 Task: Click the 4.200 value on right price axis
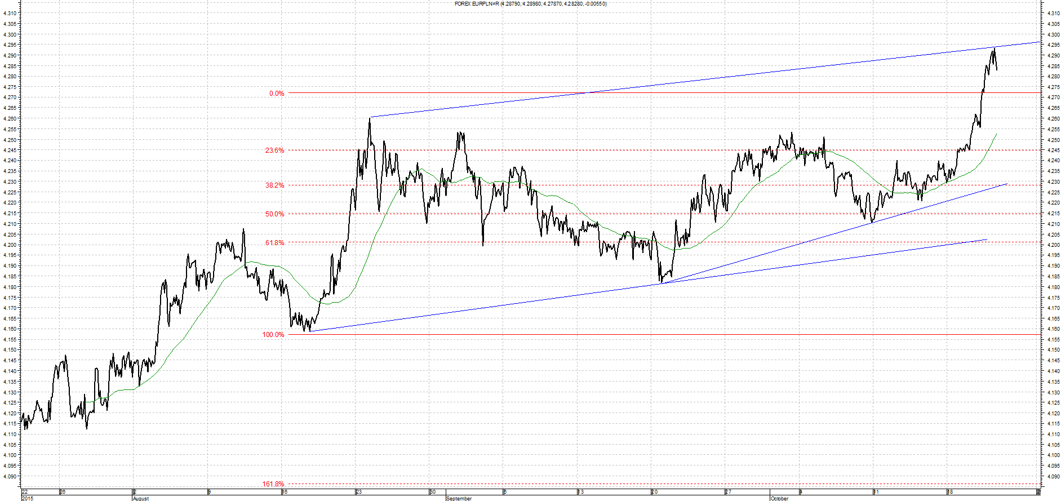(1053, 245)
